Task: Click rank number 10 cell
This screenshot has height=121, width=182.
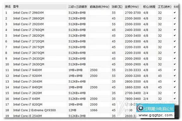Action: [7, 64]
